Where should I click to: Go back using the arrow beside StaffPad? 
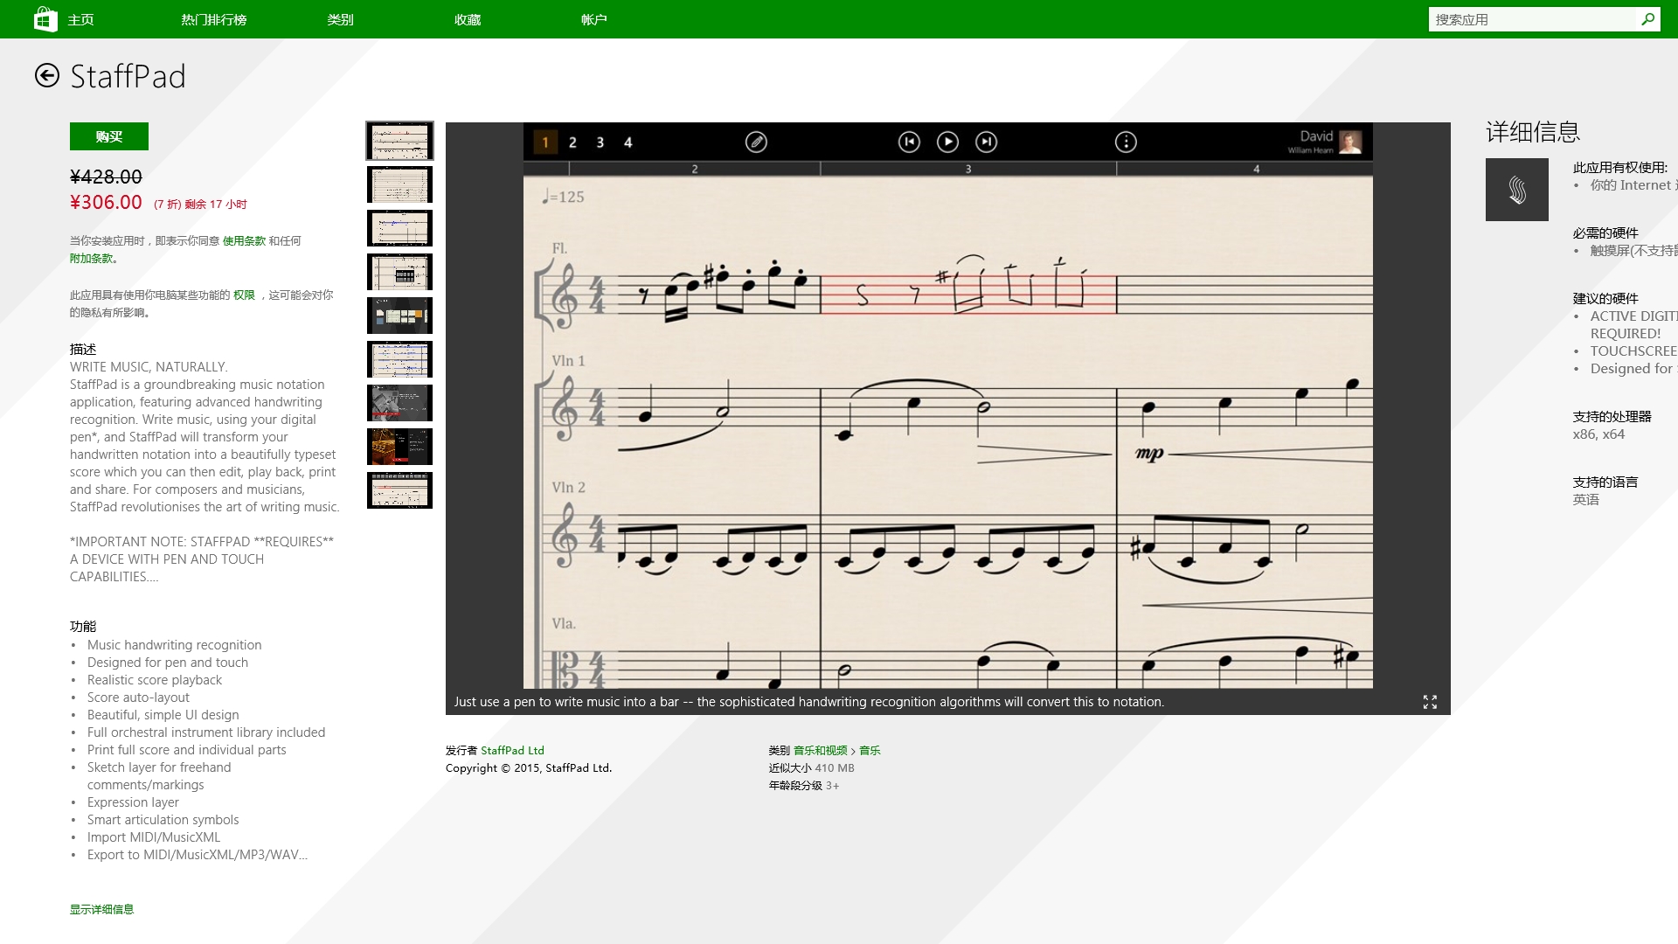pos(47,76)
